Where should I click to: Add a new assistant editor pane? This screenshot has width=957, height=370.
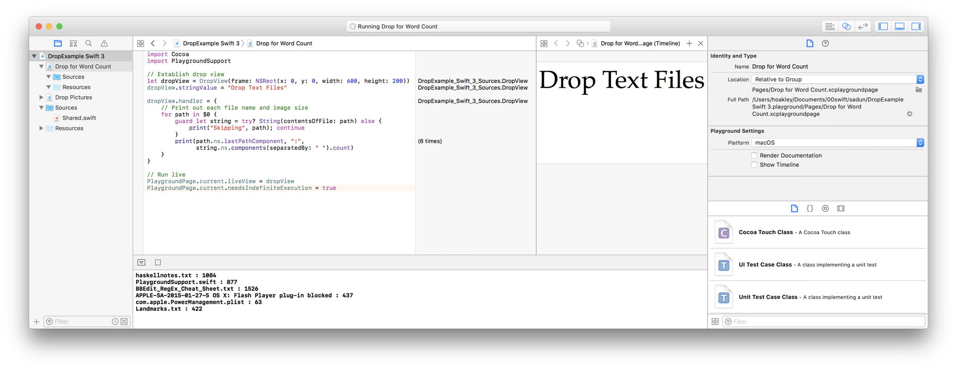pos(689,43)
